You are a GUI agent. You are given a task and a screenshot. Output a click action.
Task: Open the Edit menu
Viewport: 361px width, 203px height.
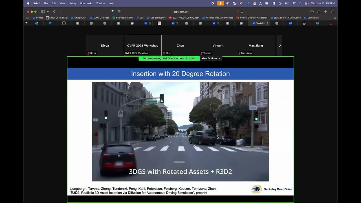point(54,3)
